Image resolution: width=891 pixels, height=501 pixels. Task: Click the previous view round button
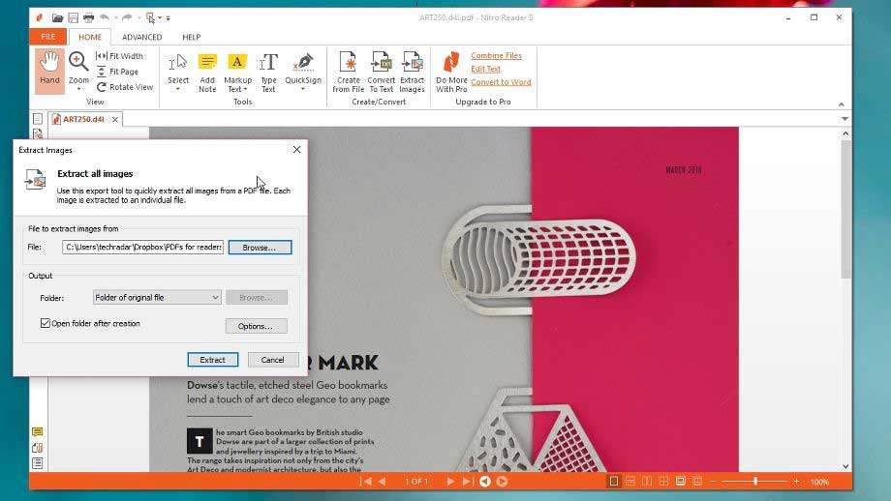tap(484, 481)
